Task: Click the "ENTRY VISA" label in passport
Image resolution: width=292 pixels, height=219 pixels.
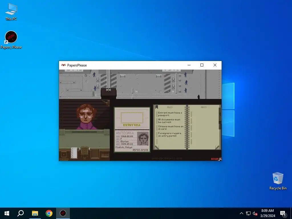Action: [132, 125]
